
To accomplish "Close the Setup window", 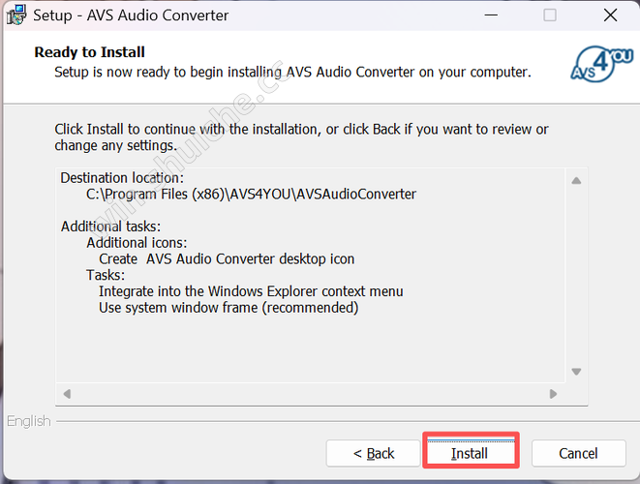I will click(x=610, y=15).
